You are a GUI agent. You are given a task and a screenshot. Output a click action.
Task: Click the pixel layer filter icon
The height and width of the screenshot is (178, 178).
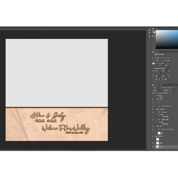(162, 88)
